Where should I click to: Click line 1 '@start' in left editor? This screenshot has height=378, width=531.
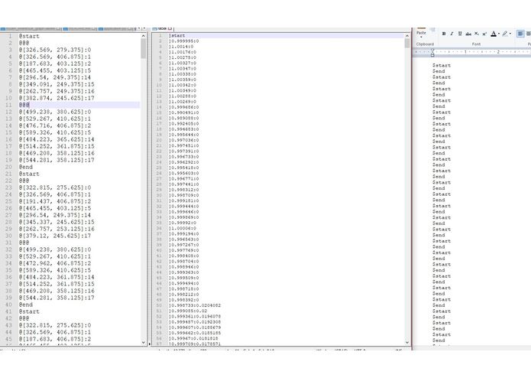(29, 36)
